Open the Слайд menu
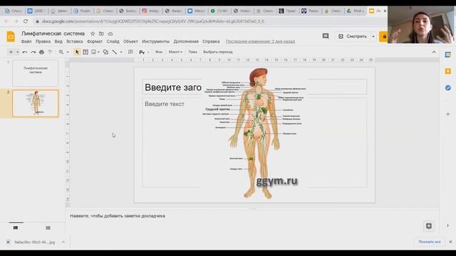 click(113, 41)
